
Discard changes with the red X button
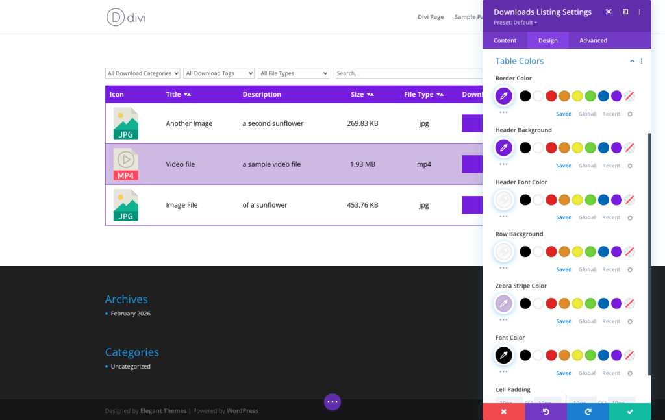point(503,412)
